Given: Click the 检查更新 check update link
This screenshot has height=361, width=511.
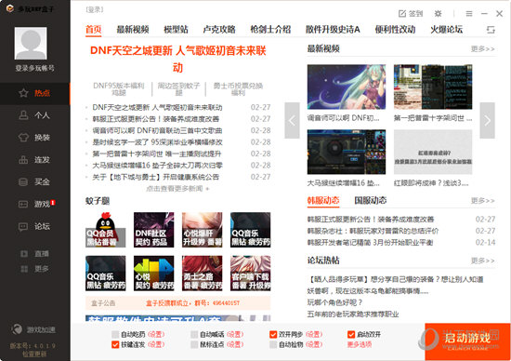Looking at the screenshot, I should tap(34, 354).
